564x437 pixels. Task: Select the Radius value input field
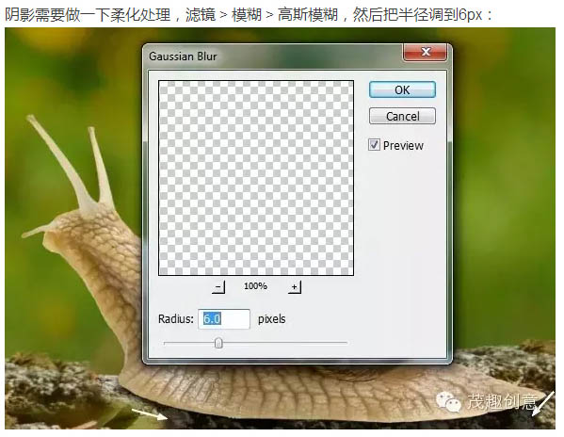coord(224,319)
